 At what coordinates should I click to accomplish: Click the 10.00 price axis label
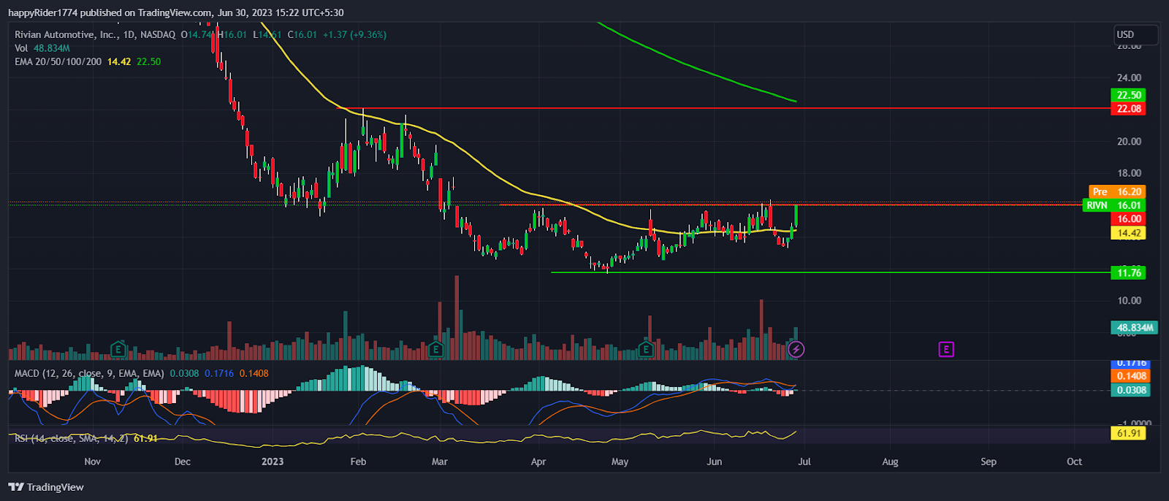coord(1129,300)
